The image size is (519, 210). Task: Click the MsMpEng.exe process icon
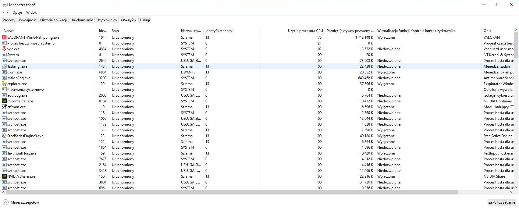click(4, 78)
